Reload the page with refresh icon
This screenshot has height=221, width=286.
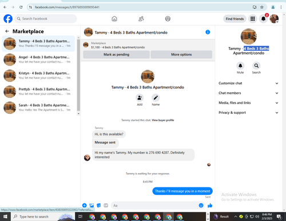tap(21, 7)
